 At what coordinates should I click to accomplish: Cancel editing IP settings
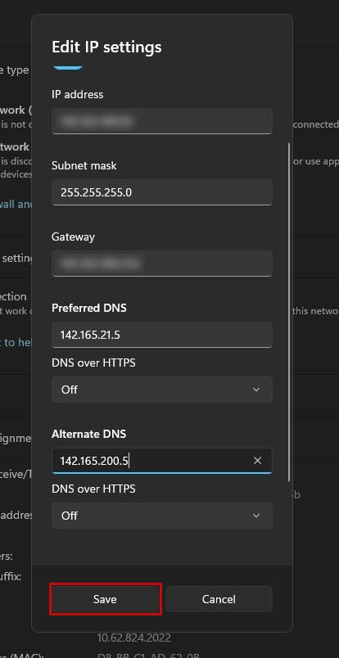tap(219, 599)
